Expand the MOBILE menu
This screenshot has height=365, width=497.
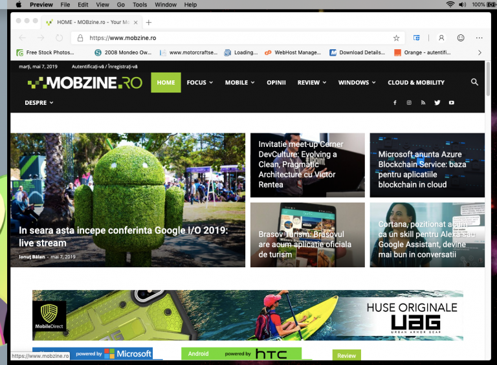point(240,83)
